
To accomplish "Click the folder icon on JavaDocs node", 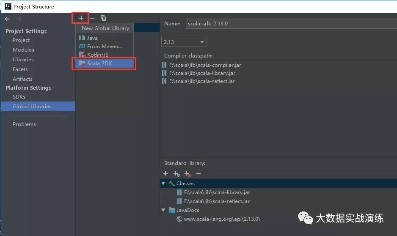I will [172, 210].
